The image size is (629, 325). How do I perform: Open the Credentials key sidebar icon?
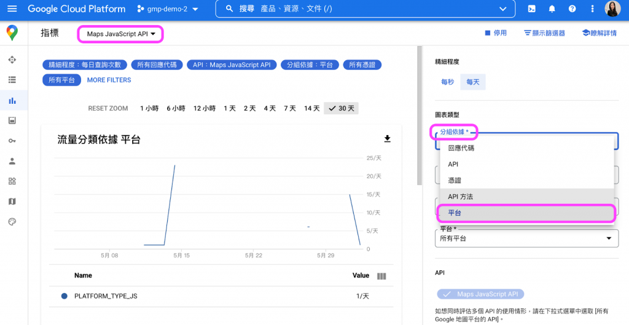tap(12, 141)
